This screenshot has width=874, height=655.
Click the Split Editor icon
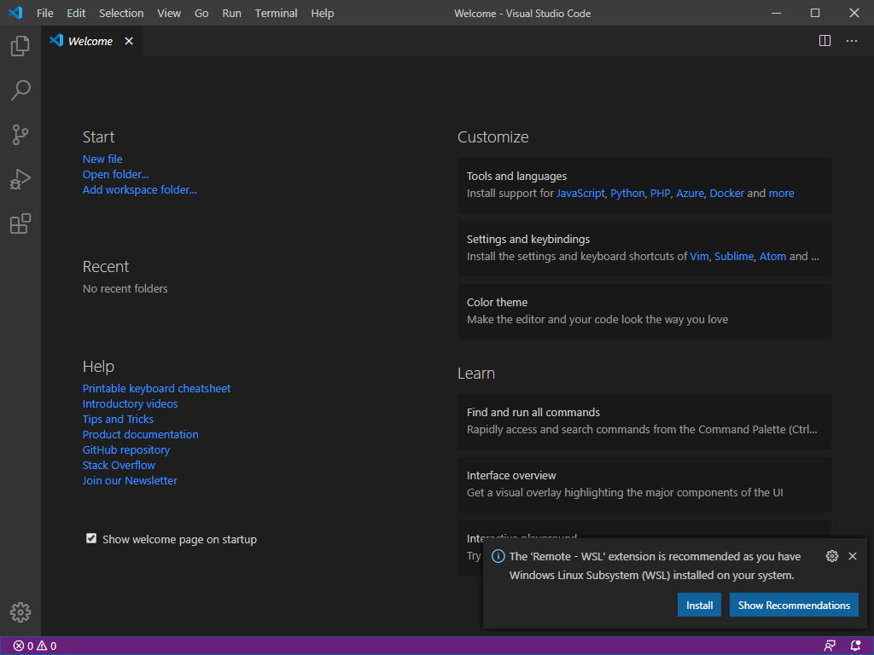coord(824,40)
